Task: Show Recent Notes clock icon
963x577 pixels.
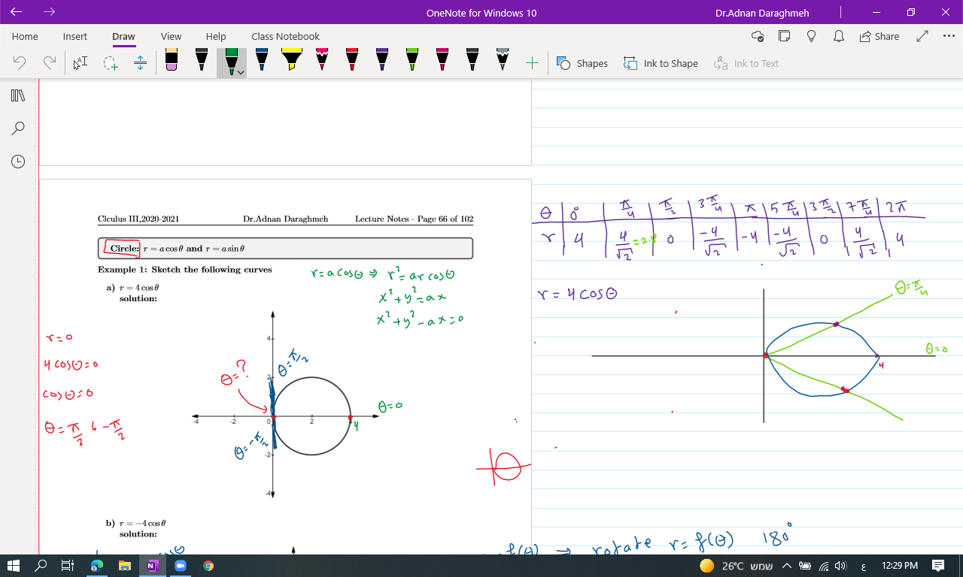Action: (18, 162)
